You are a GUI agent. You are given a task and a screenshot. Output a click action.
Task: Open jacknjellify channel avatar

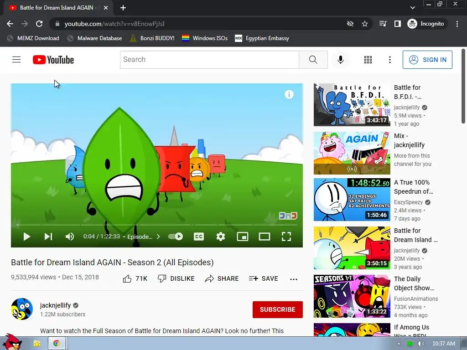(22, 309)
